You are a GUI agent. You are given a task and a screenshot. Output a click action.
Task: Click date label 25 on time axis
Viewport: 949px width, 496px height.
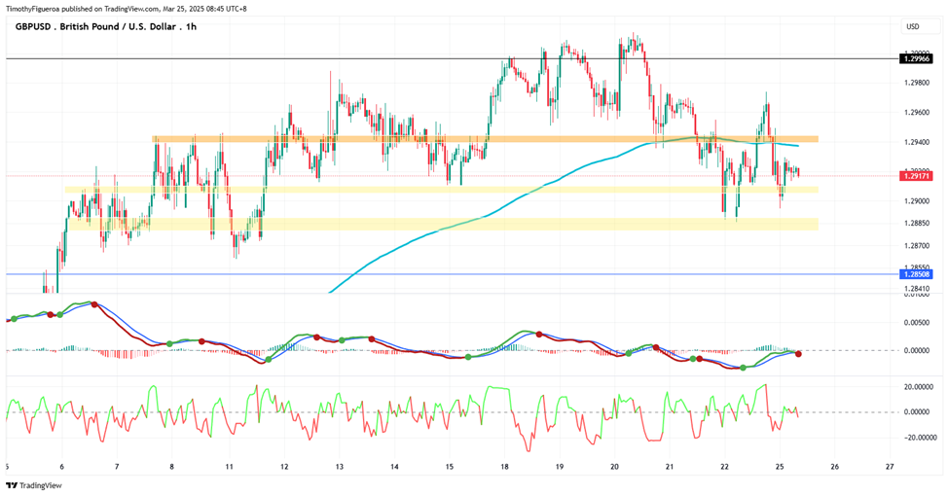780,467
